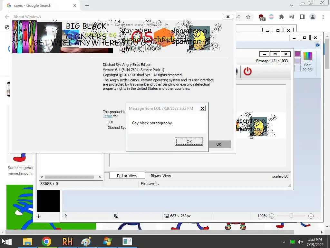
Task: Switch to Resource Hacker RH taskbar icon
Action: pyautogui.click(x=67, y=242)
